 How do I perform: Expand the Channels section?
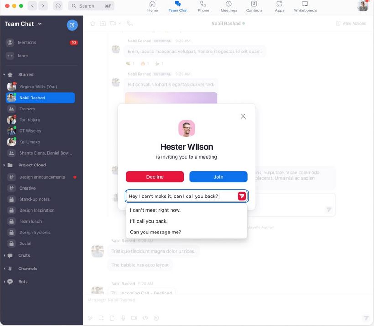(4, 269)
